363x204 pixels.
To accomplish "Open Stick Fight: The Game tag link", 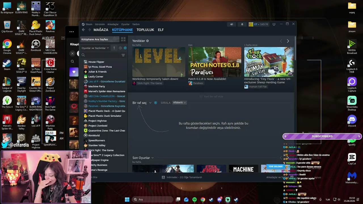I will pos(147,83).
